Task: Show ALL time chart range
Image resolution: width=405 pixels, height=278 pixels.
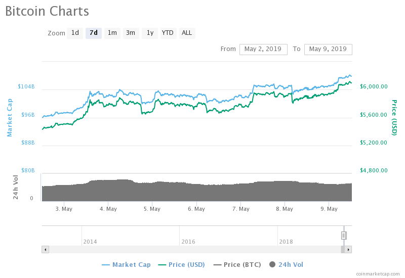Action: click(x=187, y=33)
